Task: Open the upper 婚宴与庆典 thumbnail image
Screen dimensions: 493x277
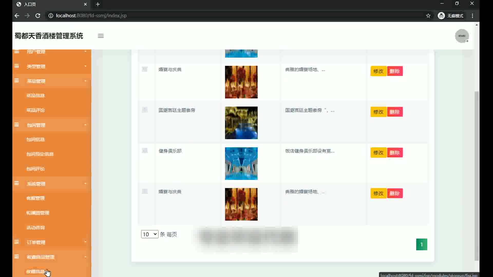Action: tap(241, 82)
